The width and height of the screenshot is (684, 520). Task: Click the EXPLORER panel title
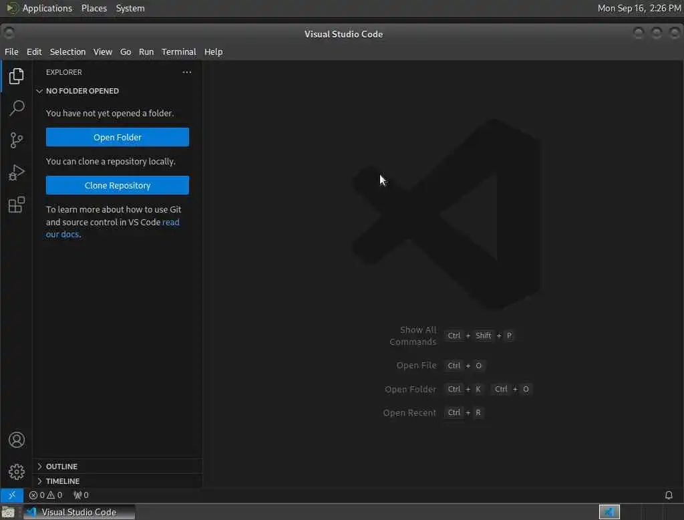[63, 72]
